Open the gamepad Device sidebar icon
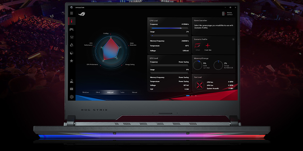This screenshot has width=303, height=151. tap(72, 29)
